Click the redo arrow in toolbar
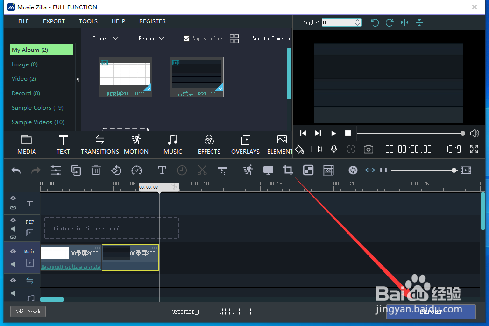 point(36,170)
